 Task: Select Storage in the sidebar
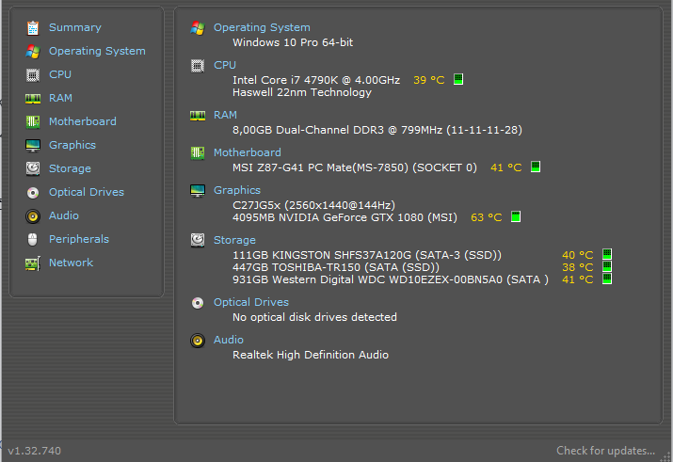click(x=70, y=168)
